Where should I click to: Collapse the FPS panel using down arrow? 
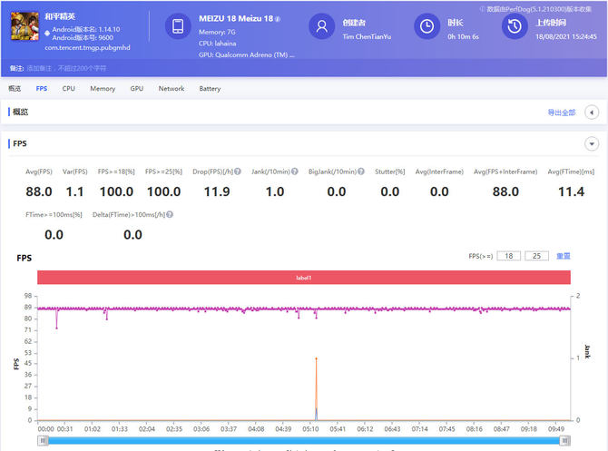(x=592, y=143)
